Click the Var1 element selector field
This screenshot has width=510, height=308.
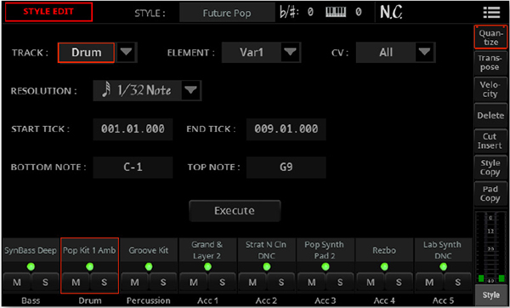tap(252, 52)
